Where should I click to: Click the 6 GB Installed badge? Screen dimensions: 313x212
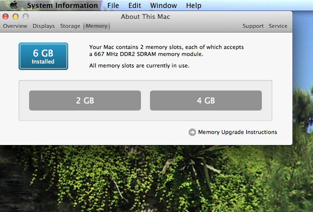(43, 56)
